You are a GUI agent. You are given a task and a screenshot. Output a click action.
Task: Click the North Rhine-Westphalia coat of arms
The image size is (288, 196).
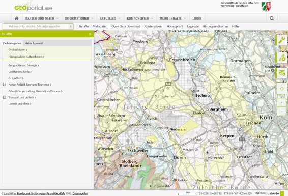(266, 7)
